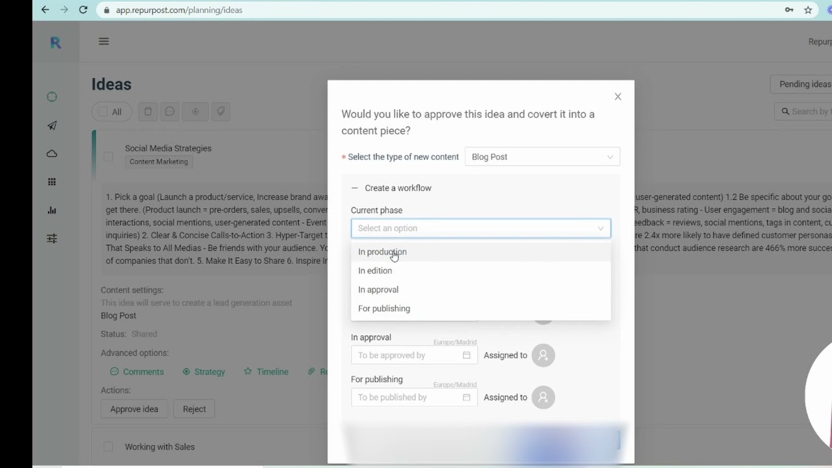832x468 pixels.
Task: Check the Social Media Strategies idea checkbox
Action: click(109, 156)
